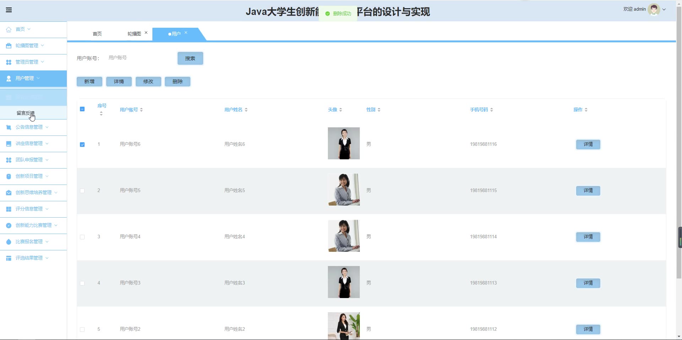682x340 pixels.
Task: Toggle the hamburger sidebar collapse icon
Action: coord(9,10)
